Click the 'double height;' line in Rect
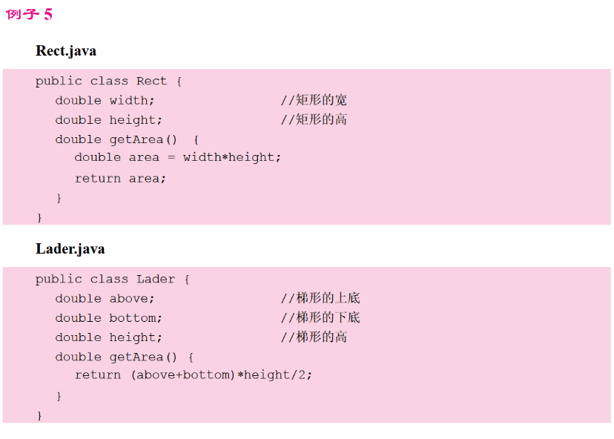The image size is (614, 439). pos(108,120)
